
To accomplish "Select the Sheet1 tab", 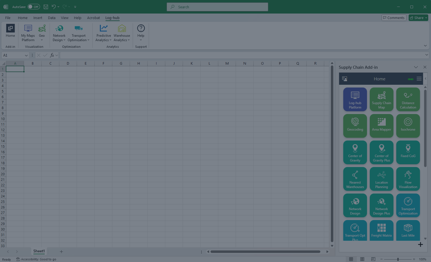I will [x=39, y=251].
